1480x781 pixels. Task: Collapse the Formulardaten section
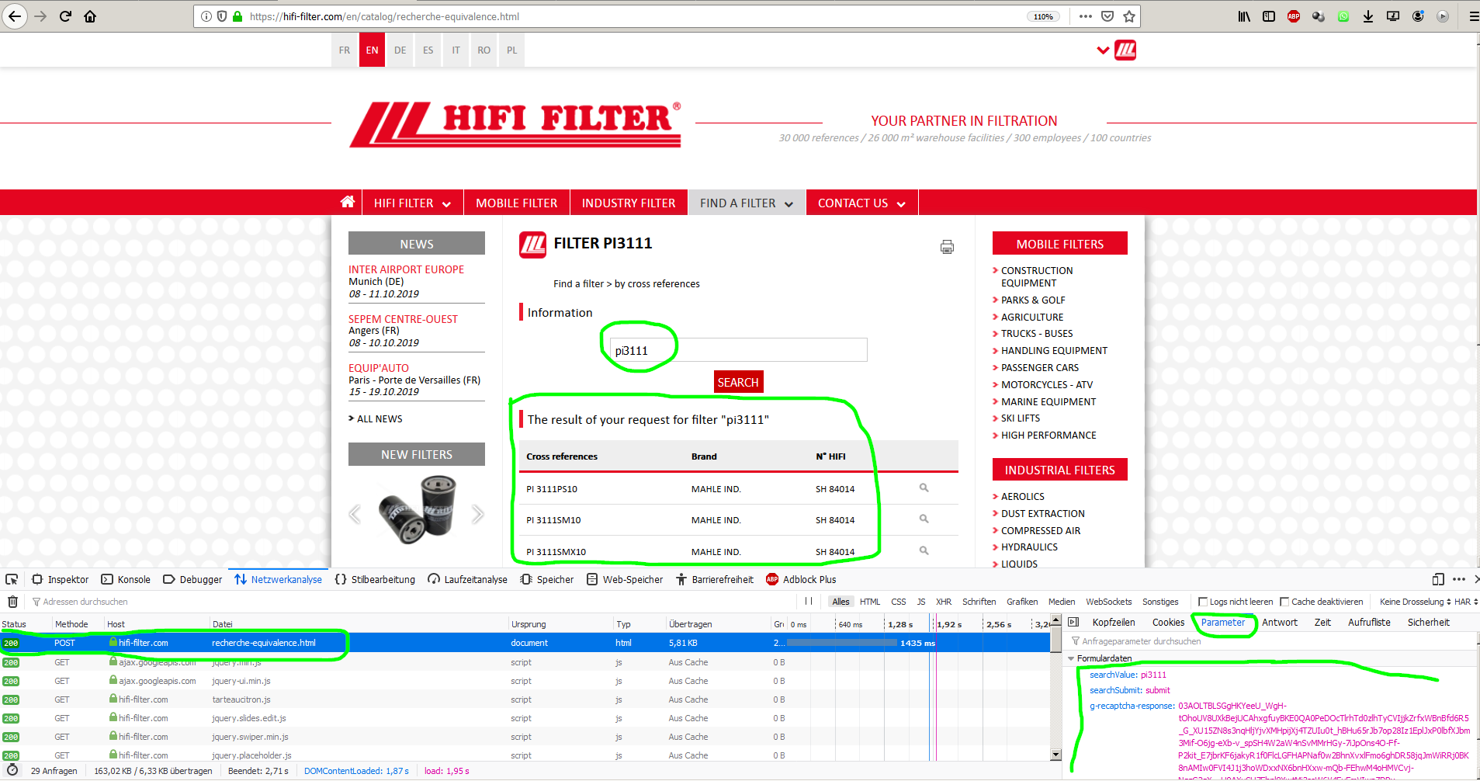(1071, 658)
